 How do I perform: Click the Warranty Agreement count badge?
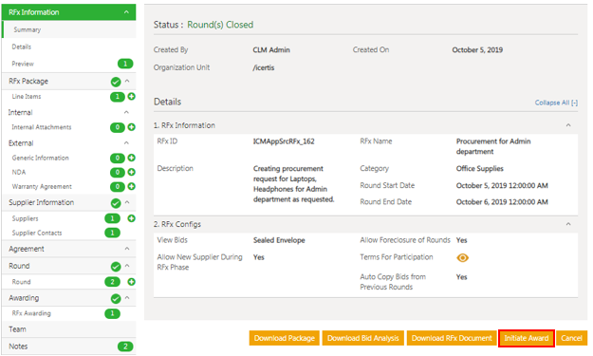point(118,186)
